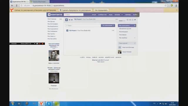Select the second friend with the photo avatar
This screenshot has width=188, height=106.
(x=120, y=52)
